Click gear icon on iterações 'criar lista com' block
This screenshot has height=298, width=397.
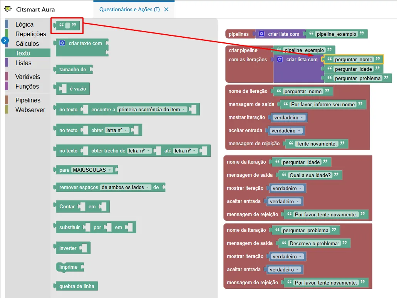coord(280,59)
